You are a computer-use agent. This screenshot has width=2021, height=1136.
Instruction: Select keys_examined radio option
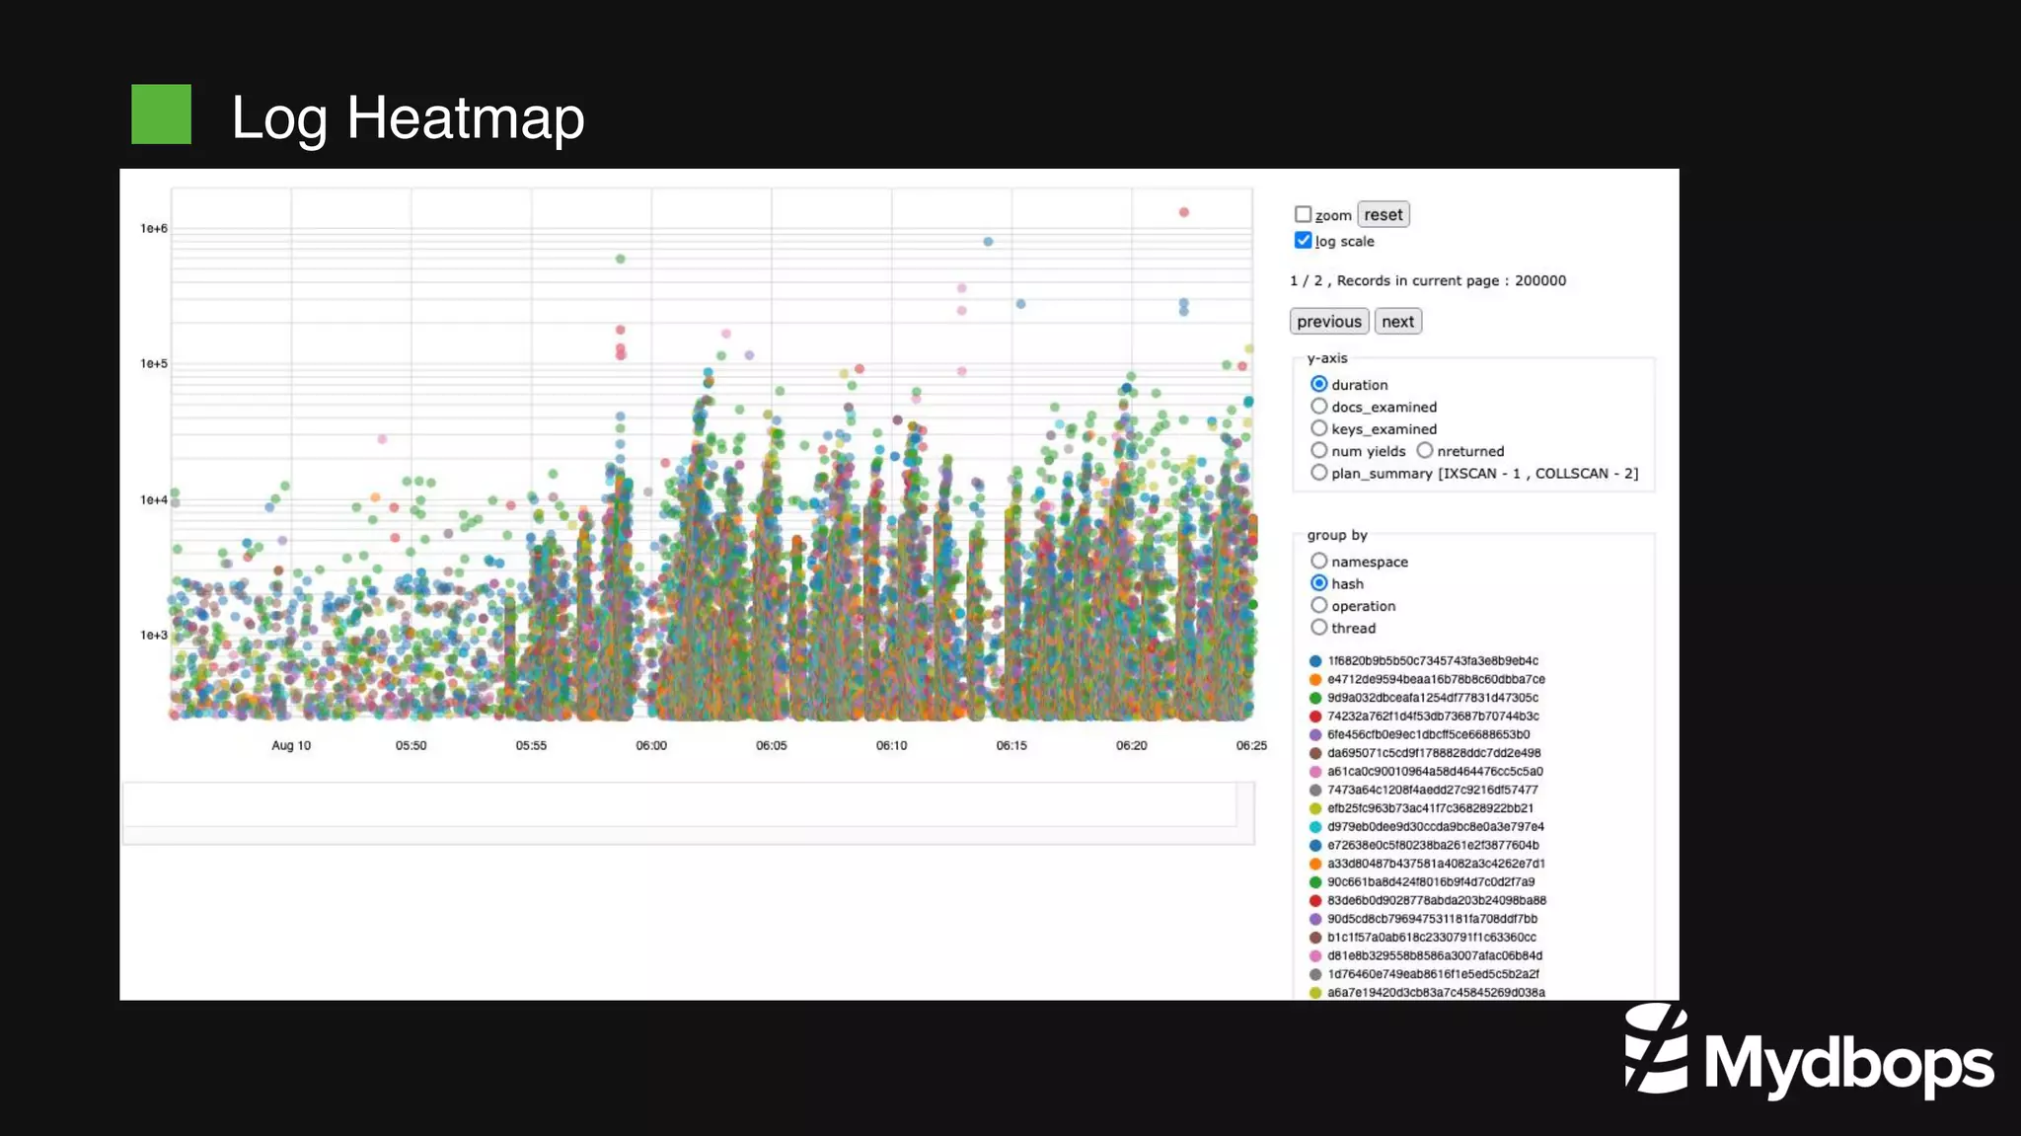point(1319,428)
